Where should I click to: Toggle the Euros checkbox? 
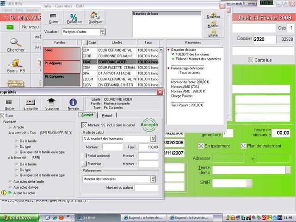pyautogui.click(x=2, y=116)
